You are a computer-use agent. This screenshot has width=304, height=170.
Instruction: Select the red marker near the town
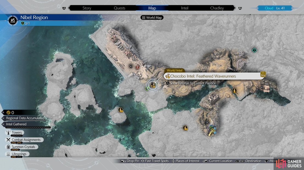tap(137, 67)
